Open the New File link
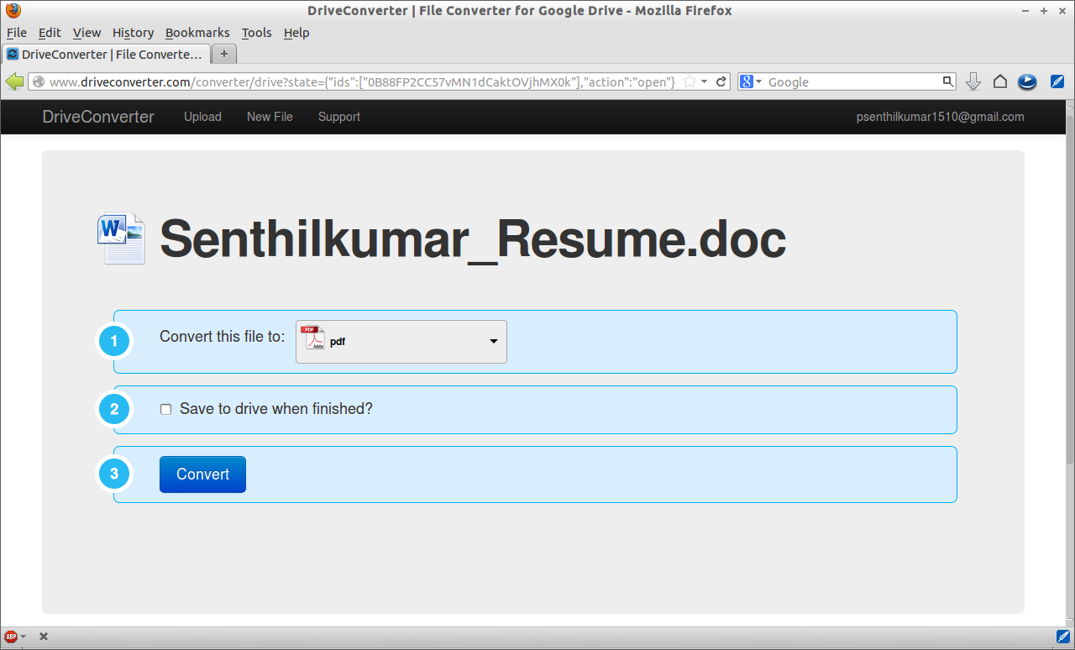1075x650 pixels. coord(270,117)
